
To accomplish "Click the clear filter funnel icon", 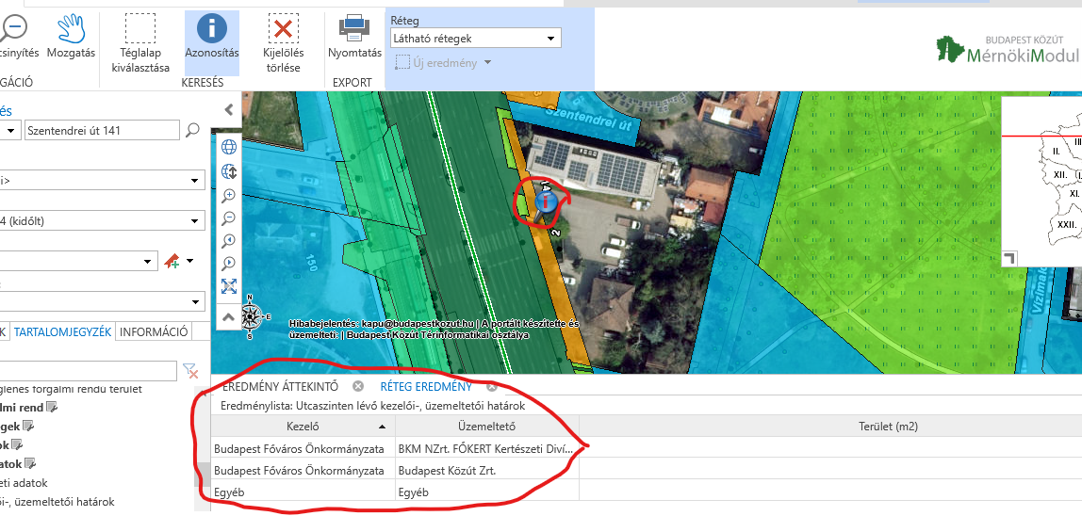I will [189, 371].
